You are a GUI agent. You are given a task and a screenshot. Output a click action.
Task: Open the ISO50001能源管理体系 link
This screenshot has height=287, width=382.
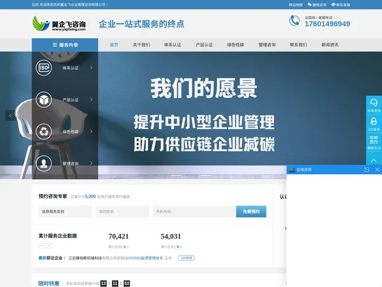tap(144, 258)
